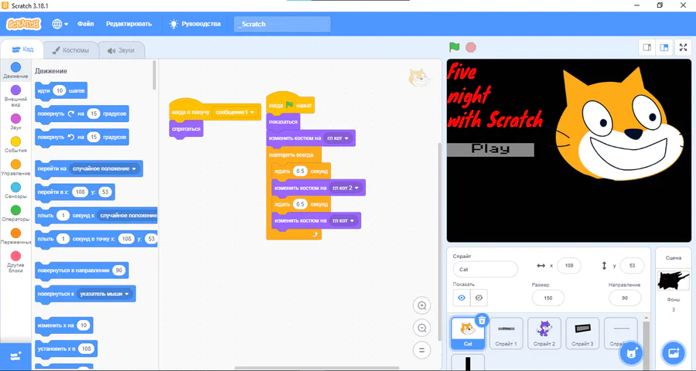This screenshot has height=371, width=696.
Task: Start the project with the green flag
Action: (454, 47)
